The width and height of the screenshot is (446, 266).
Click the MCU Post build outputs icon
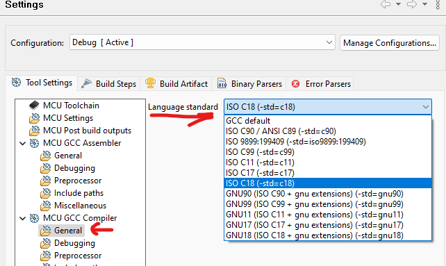(x=35, y=131)
